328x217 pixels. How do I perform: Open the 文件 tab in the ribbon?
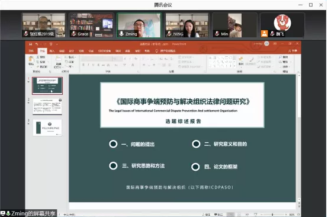(31, 51)
